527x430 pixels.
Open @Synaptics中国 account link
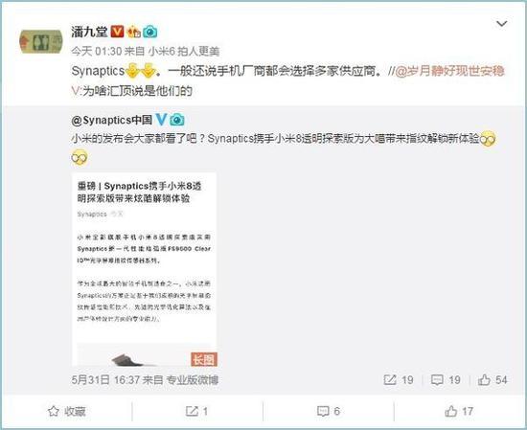click(x=111, y=120)
